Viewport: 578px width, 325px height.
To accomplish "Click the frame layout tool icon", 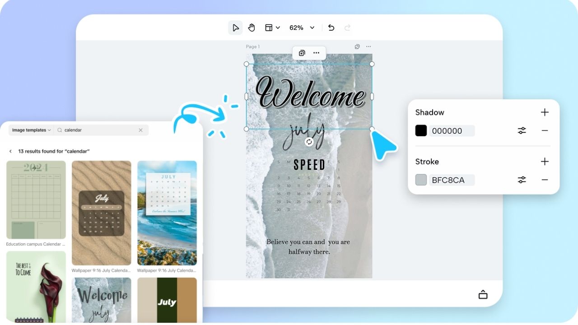I will 268,28.
